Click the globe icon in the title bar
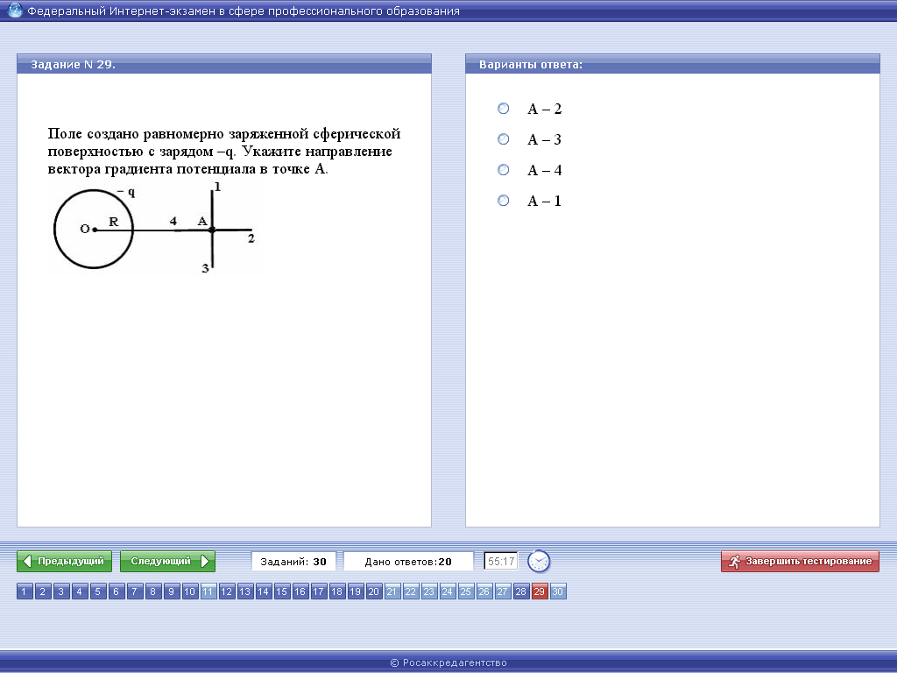 click(14, 10)
